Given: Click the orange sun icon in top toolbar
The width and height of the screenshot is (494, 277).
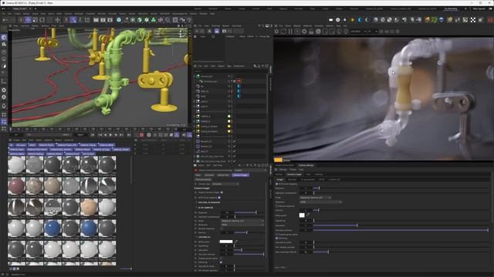Looking at the screenshot, I should point(353,20).
